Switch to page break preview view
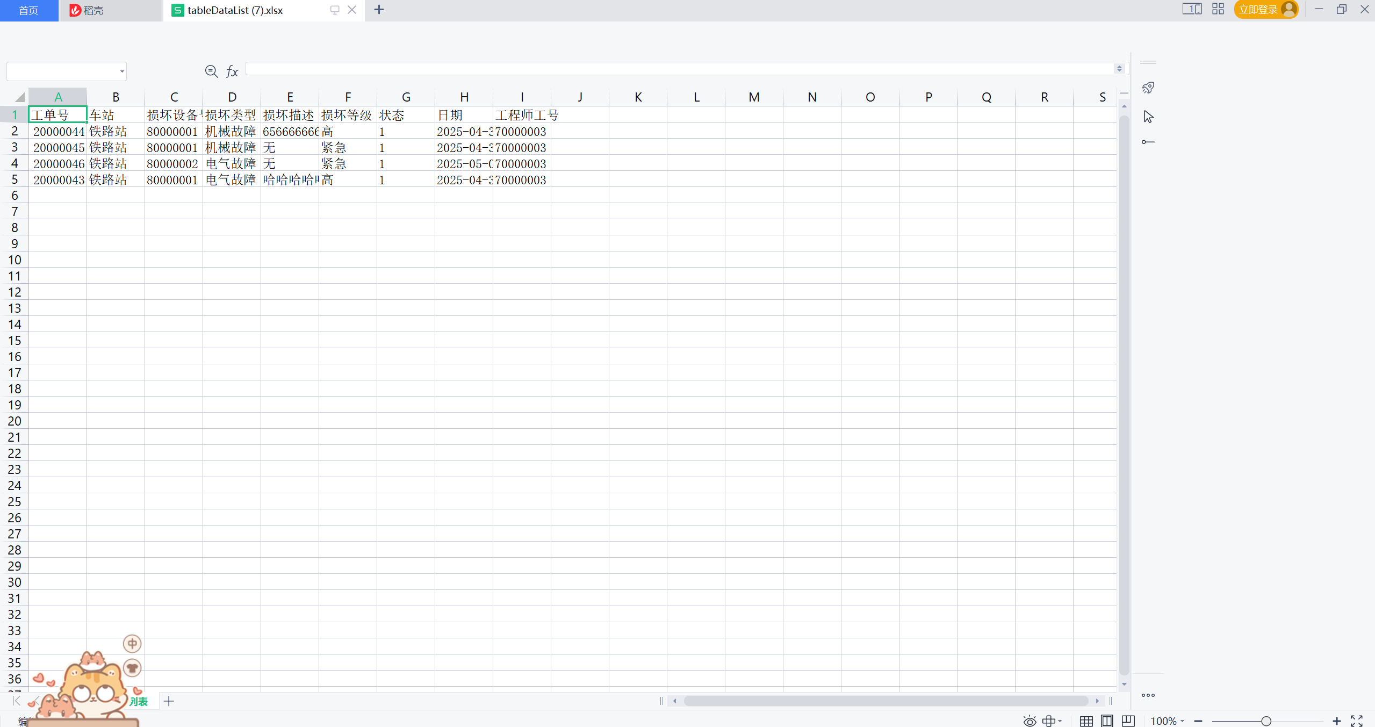This screenshot has height=727, width=1375. (1128, 721)
